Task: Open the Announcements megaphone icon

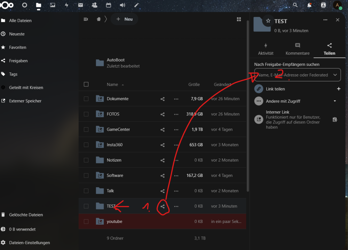Action: (x=122, y=5)
